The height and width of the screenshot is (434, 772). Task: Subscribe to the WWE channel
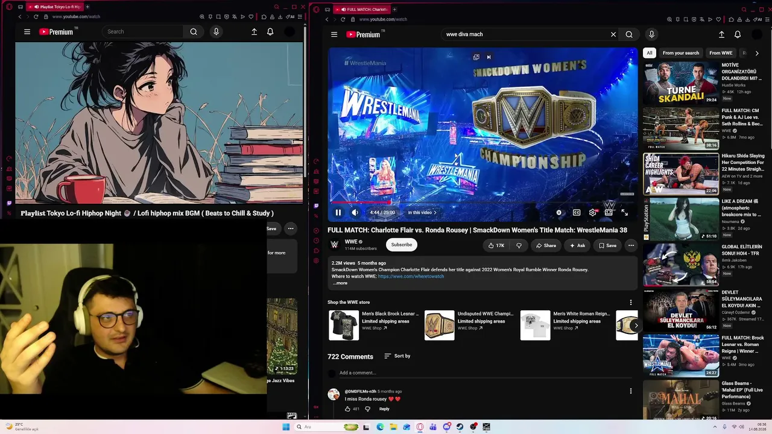tap(401, 245)
